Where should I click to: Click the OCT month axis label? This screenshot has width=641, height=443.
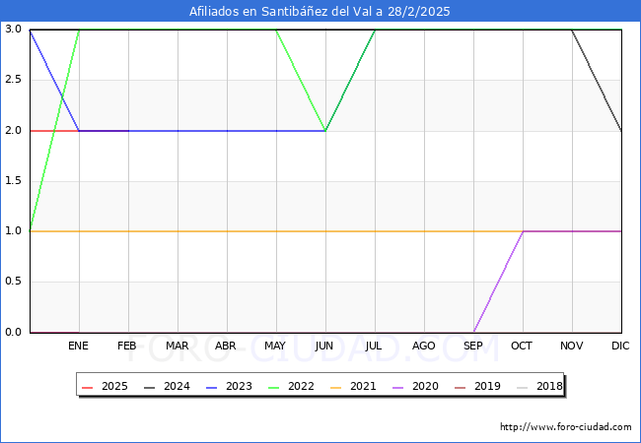tap(522, 346)
